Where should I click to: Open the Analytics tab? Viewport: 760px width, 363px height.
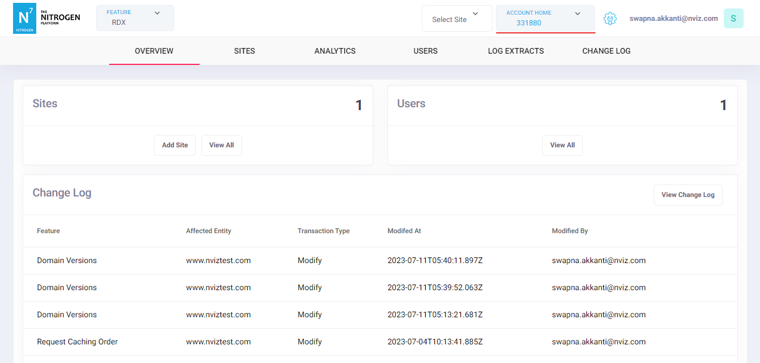pos(335,51)
